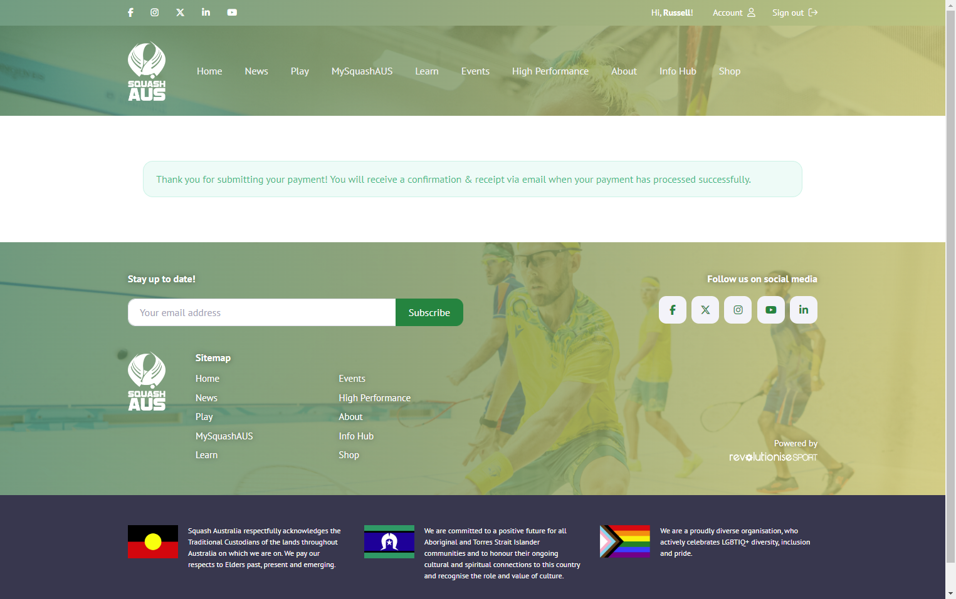Image resolution: width=956 pixels, height=599 pixels.
Task: Click the Squash AUS logo in header
Action: pyautogui.click(x=147, y=71)
